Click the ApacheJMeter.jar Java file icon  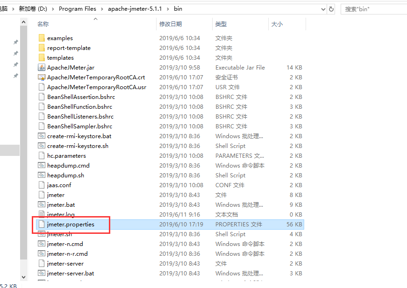[x=42, y=67]
